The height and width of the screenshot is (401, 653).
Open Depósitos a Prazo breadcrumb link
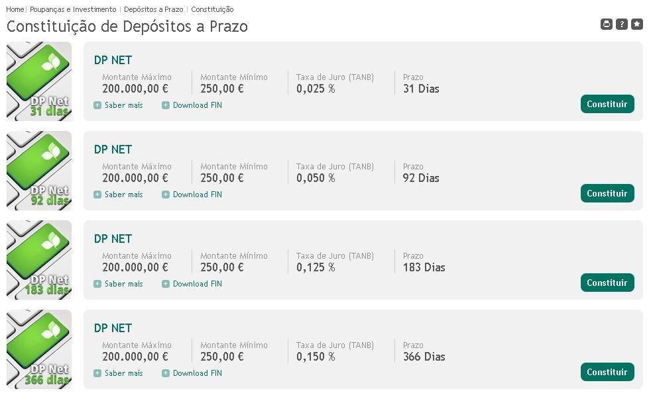(x=153, y=10)
